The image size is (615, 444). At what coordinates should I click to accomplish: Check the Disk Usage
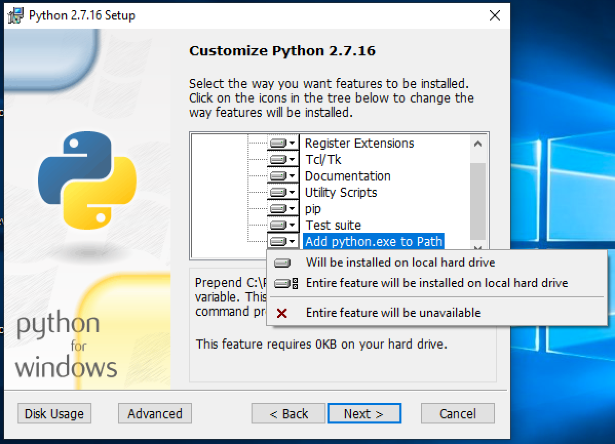(54, 413)
